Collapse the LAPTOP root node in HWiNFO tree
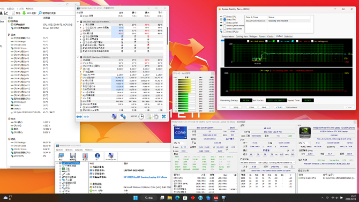This screenshot has width=359, height=202. point(57,163)
